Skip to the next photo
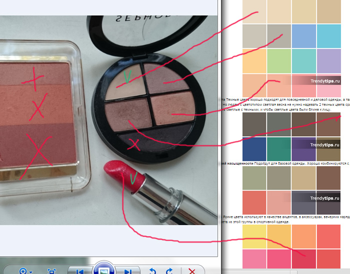Viewport: 350px width, 274px height. click(128, 272)
